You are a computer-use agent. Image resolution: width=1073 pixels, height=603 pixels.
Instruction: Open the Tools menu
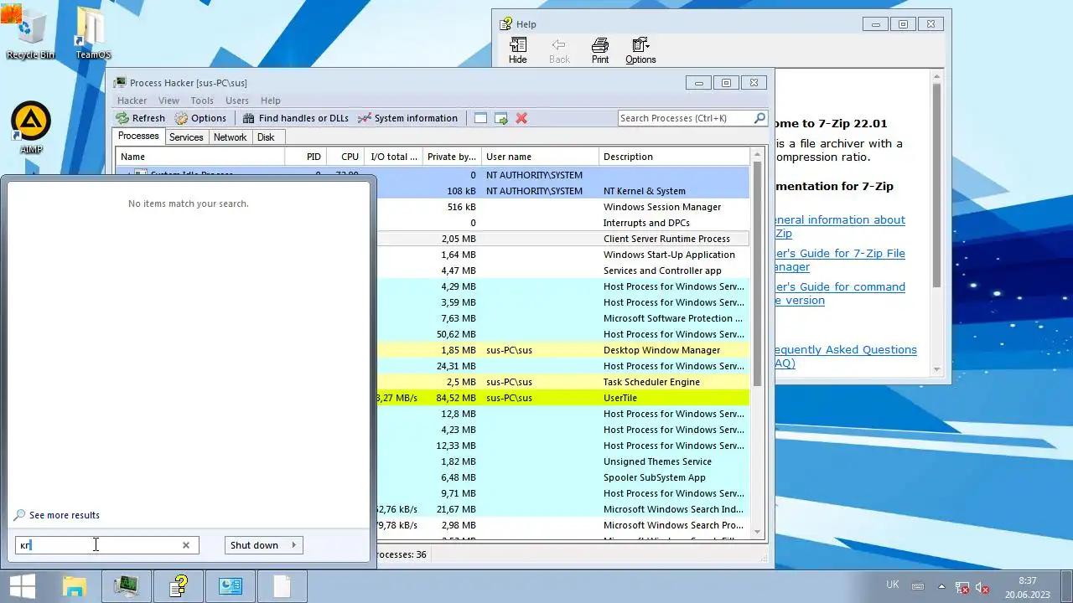tap(202, 100)
